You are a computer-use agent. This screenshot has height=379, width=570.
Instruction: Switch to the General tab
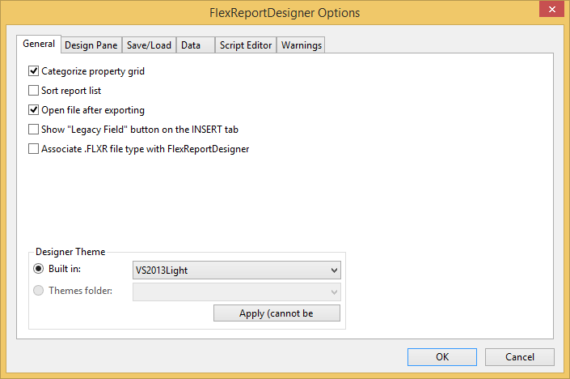click(x=39, y=45)
